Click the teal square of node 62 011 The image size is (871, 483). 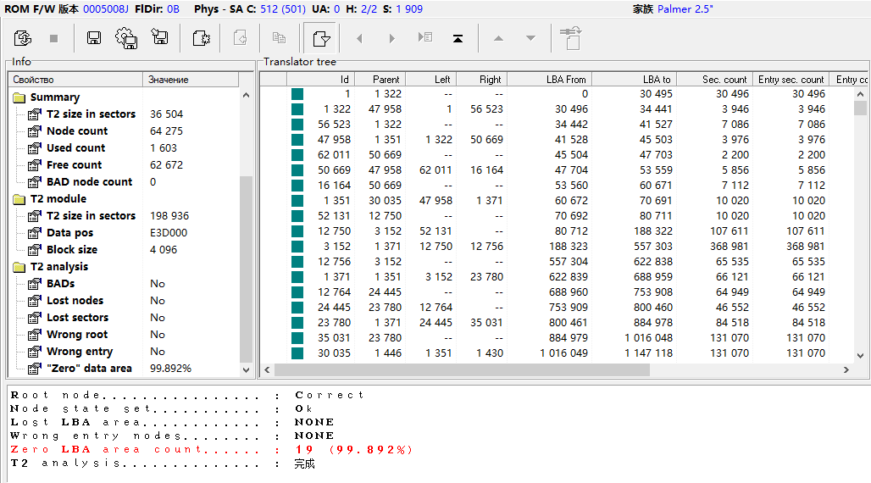coord(297,155)
